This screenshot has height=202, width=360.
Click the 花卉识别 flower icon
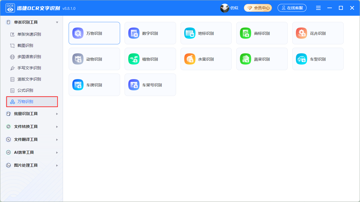click(301, 33)
